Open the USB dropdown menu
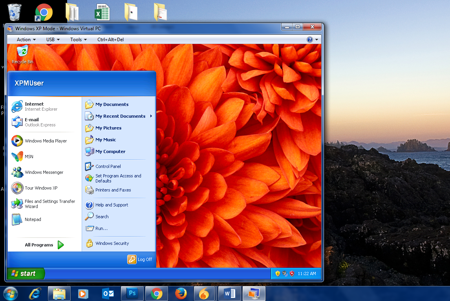The height and width of the screenshot is (301, 450). click(x=53, y=40)
